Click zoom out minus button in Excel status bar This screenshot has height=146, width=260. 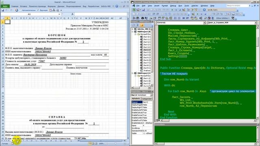(106, 144)
